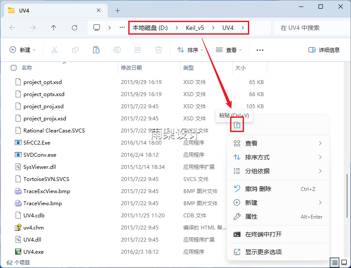Select the UV4.dll file icon
This screenshot has width=351, height=268.
pos(18,239)
